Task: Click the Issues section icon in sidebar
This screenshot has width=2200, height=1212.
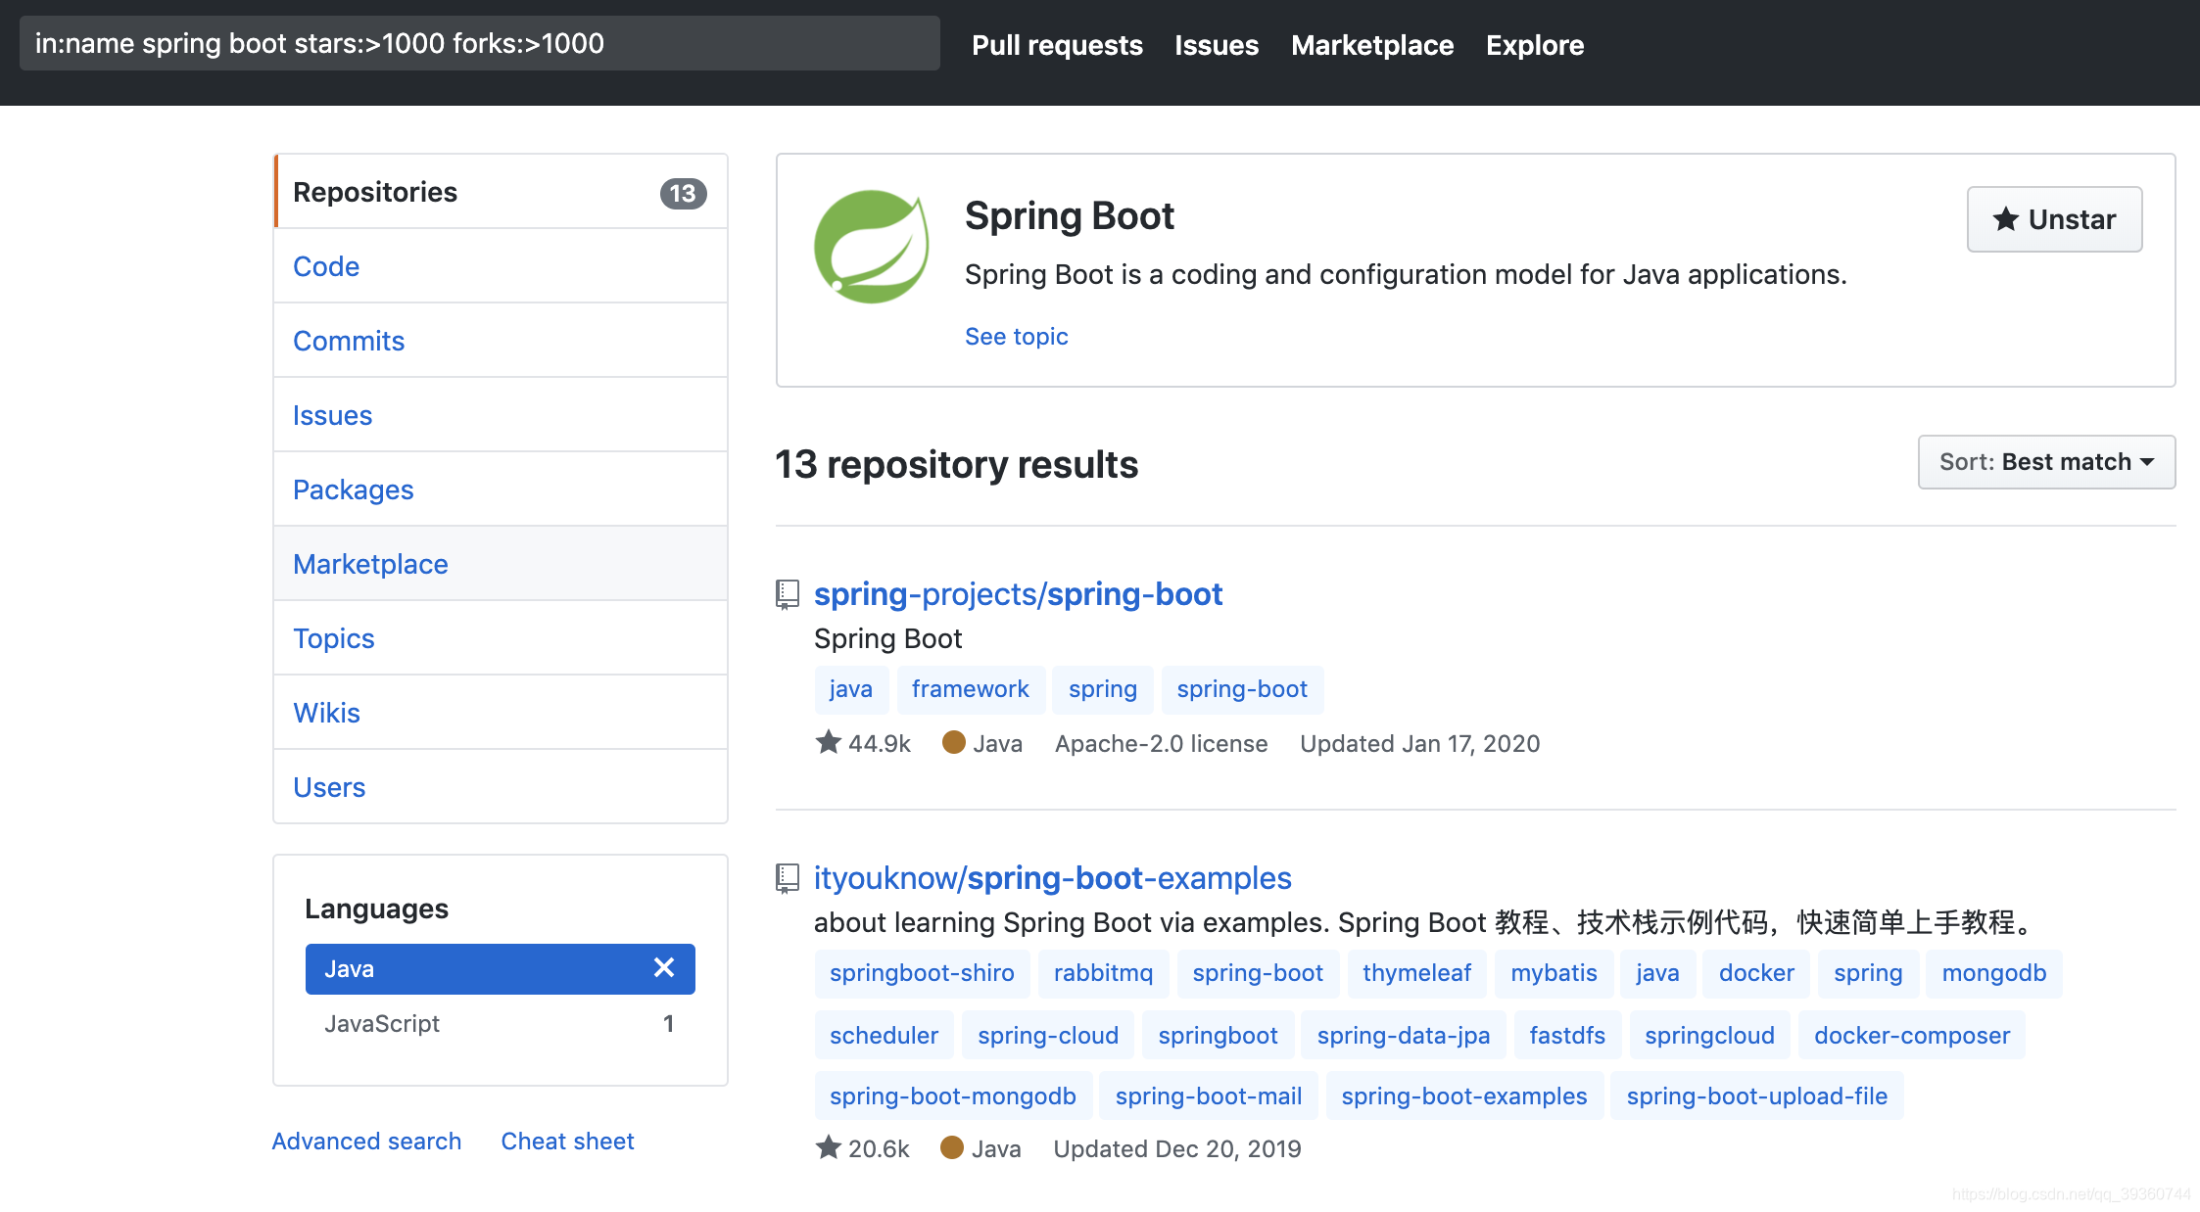Action: [331, 415]
